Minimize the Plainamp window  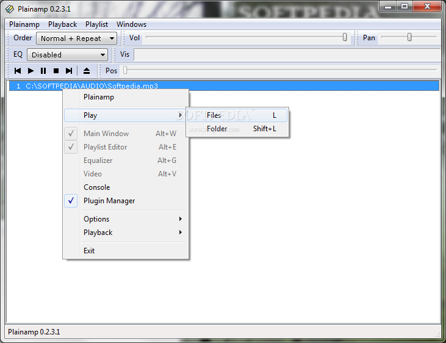pyautogui.click(x=388, y=6)
